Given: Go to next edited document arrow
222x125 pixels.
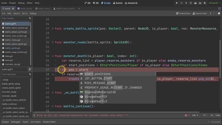Looking at the screenshot, I should 214,14.
